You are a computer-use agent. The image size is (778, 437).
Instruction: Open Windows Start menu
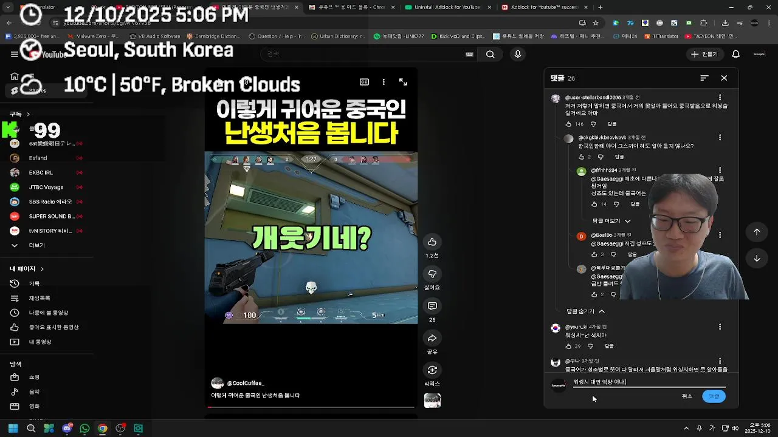point(13,429)
